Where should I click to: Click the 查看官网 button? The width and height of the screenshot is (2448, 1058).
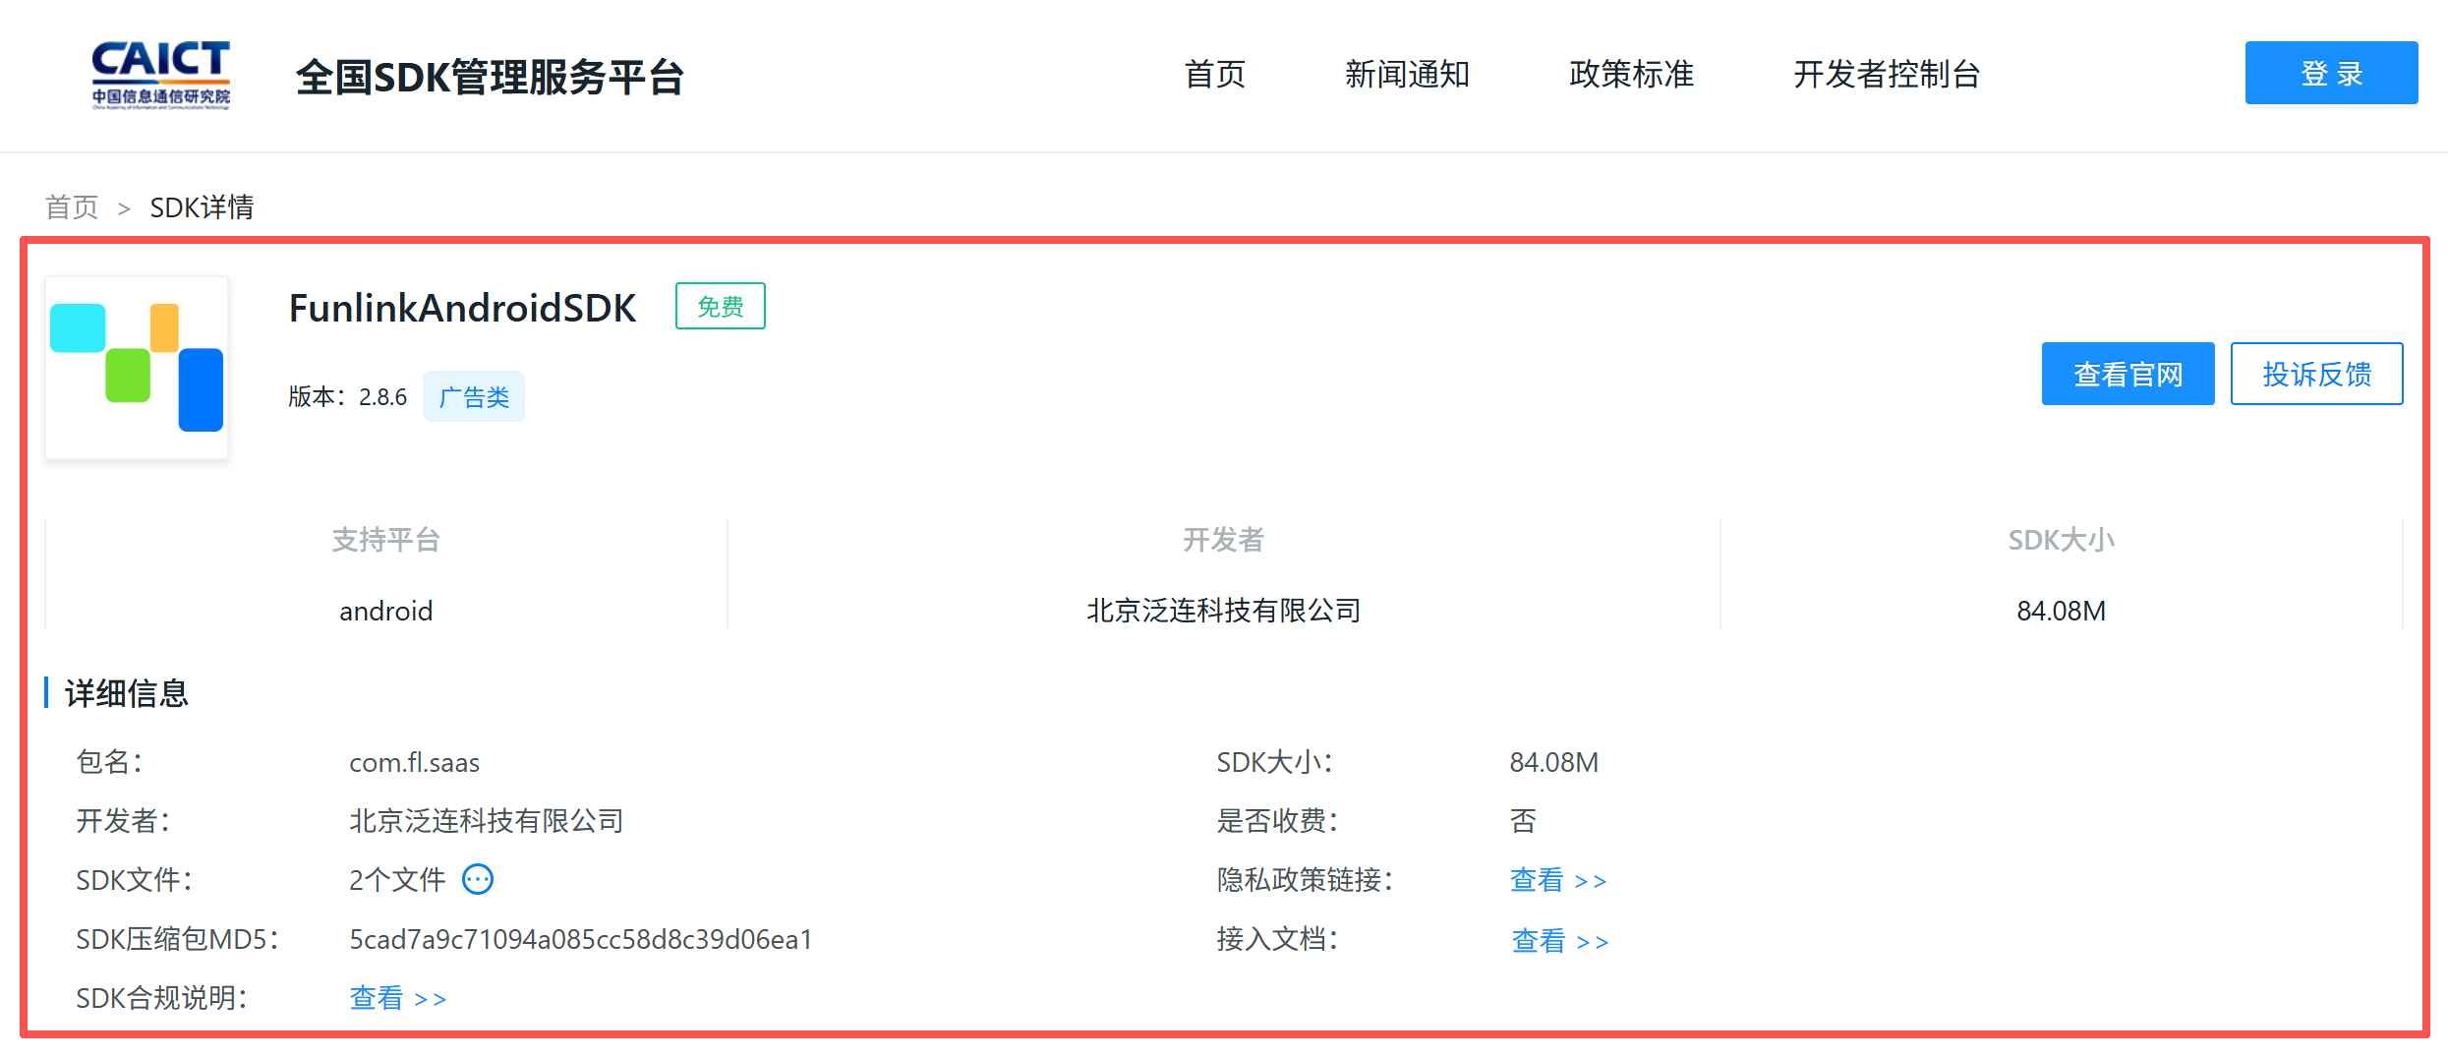click(x=2127, y=374)
